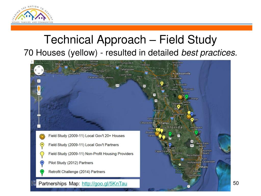Image resolution: width=261 pixels, height=196 pixels.
Task: Click the zoom in plus button
Action: pyautogui.click(x=39, y=93)
